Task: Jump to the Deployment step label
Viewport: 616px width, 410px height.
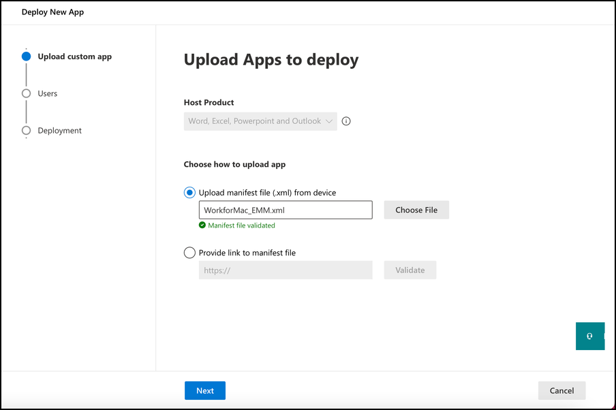Action: 59,130
